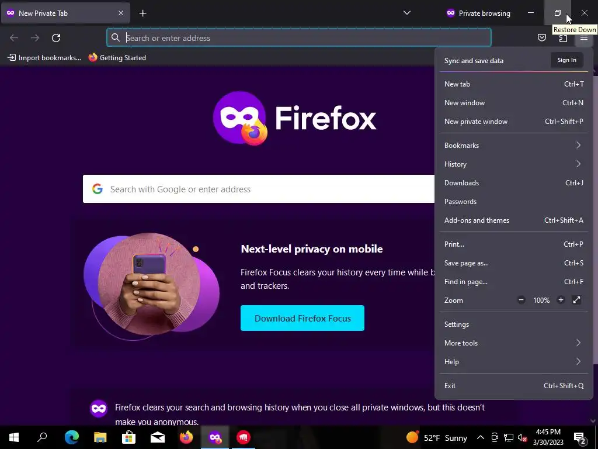
Task: Click the Meet Now tray icon
Action: tap(495, 437)
